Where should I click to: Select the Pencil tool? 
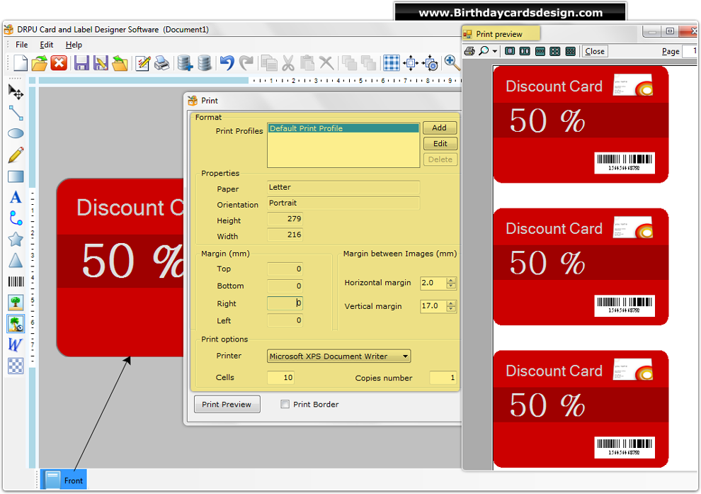click(16, 155)
